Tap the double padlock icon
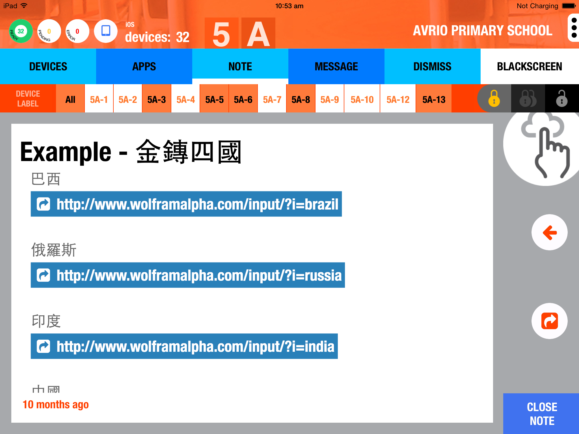Screen dimensions: 579x434 (x=528, y=98)
